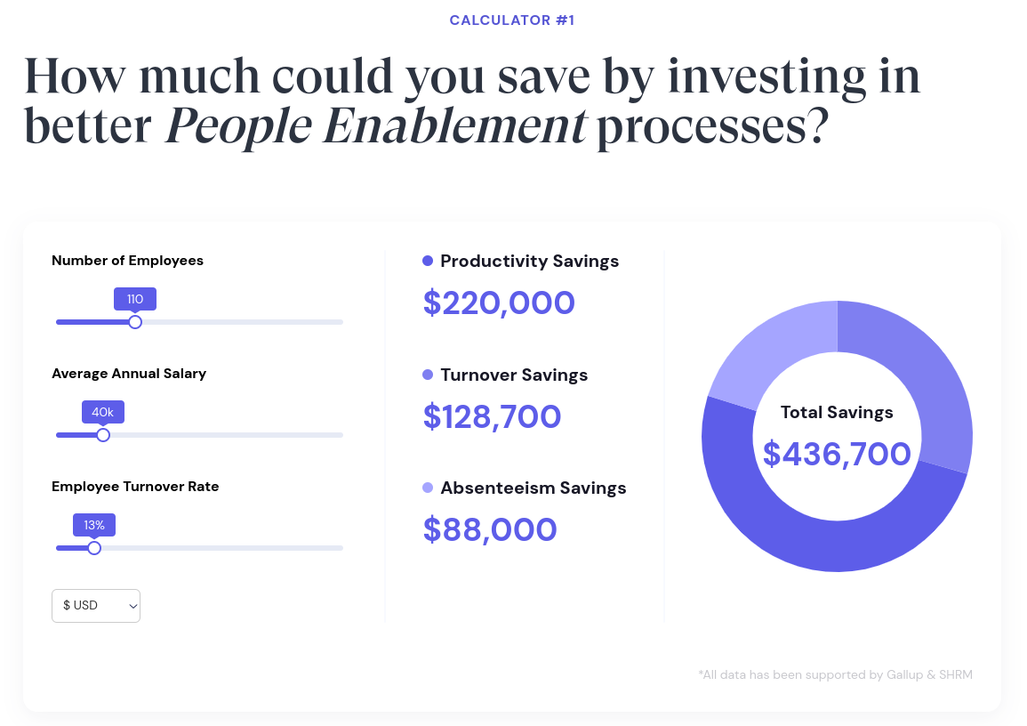Click the Average Annual Salary slider handle
Screen dimensions: 1027x726
[x=103, y=434]
